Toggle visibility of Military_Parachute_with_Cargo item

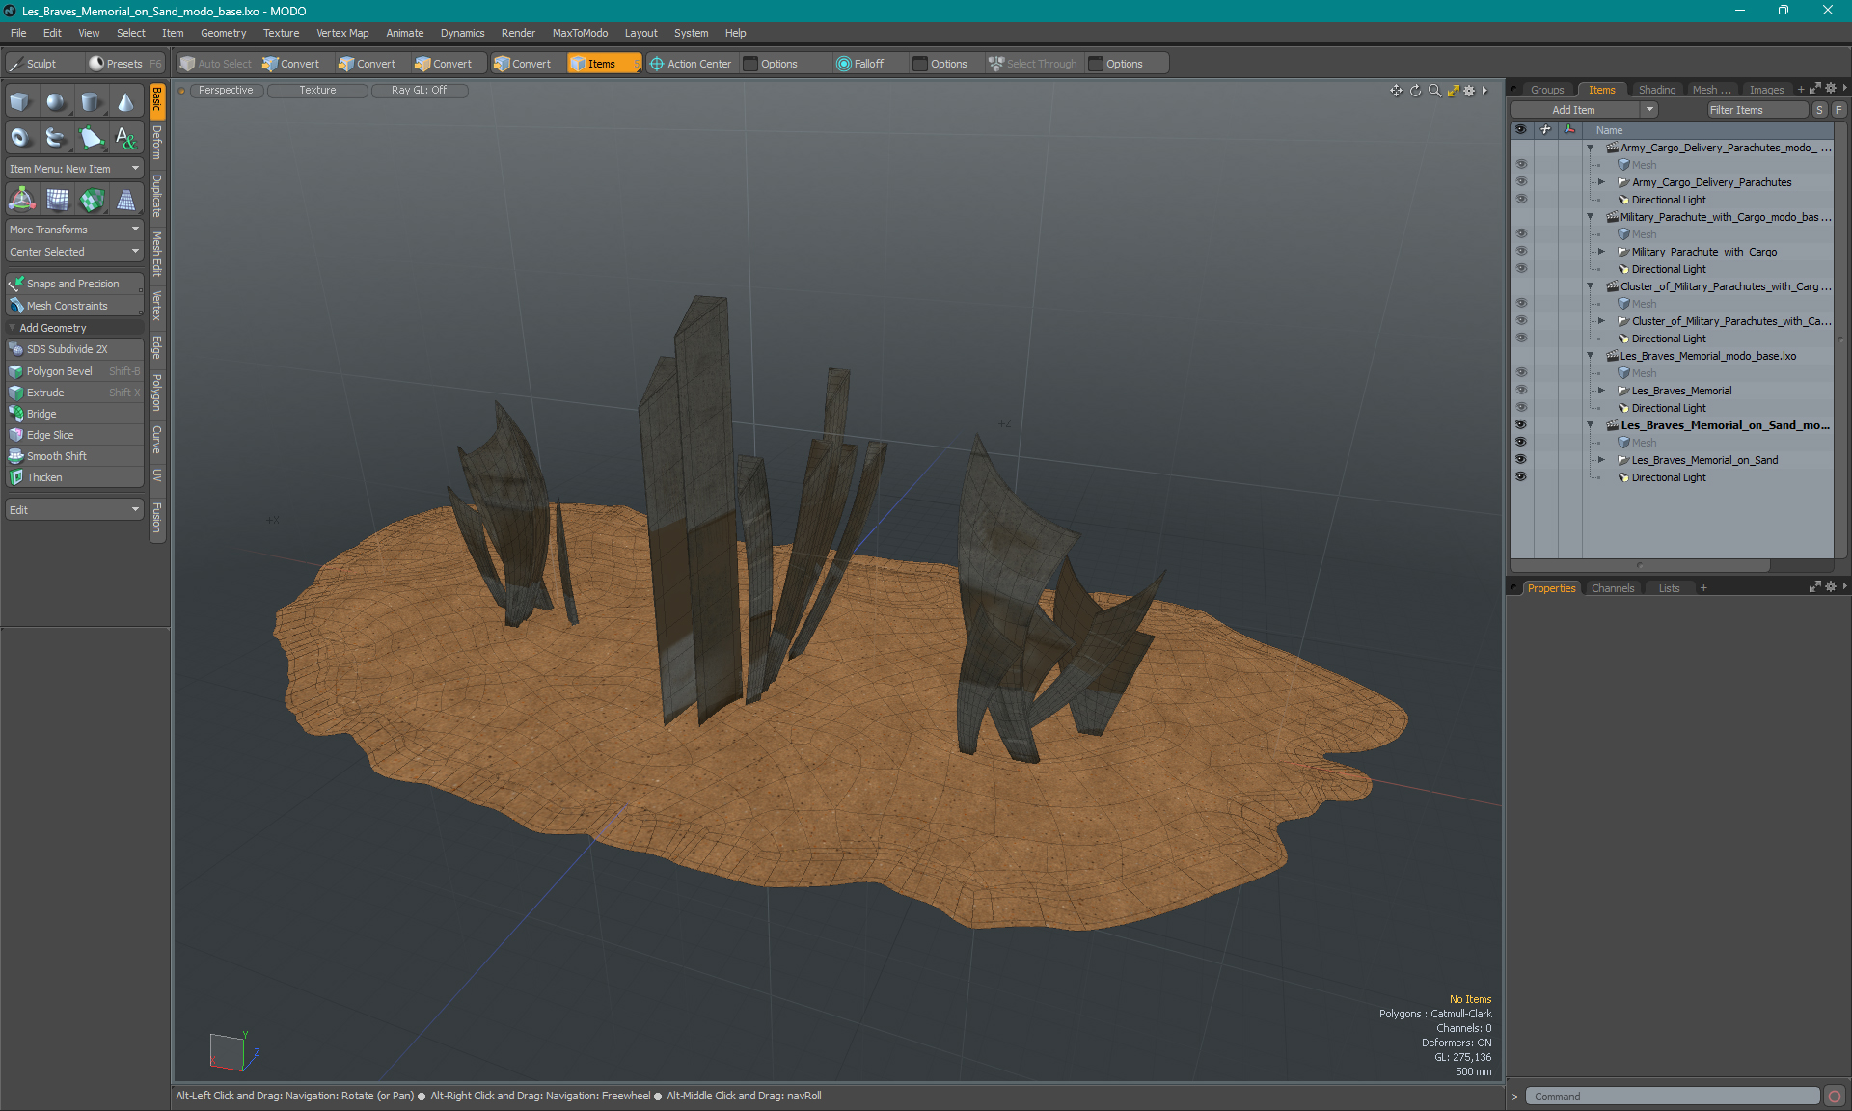pos(1521,252)
